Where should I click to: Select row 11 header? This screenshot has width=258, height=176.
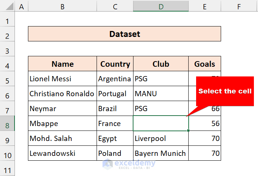(x=7, y=168)
